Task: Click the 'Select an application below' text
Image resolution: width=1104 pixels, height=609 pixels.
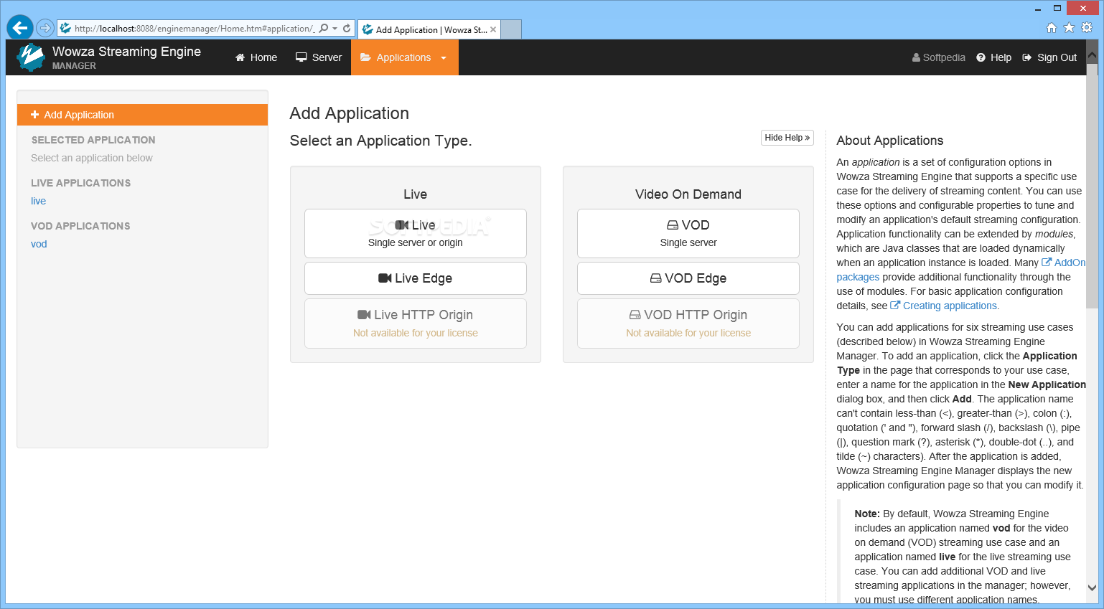Action: tap(92, 158)
